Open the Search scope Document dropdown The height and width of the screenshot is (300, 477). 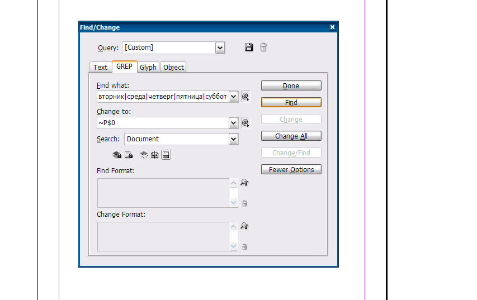point(233,139)
